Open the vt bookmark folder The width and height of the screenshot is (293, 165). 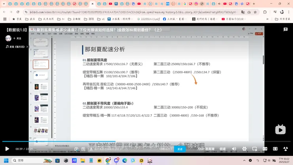(101, 19)
